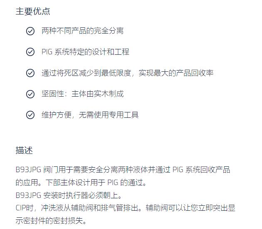
Task: Click the words PIG 系统回收产品
Action: click(x=201, y=170)
